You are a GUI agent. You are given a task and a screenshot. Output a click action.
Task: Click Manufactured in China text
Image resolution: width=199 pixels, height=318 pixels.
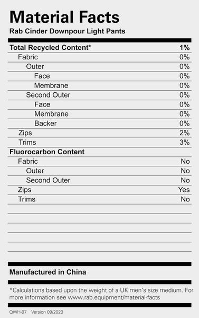(48, 272)
